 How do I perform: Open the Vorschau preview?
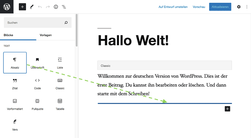tap(199, 7)
